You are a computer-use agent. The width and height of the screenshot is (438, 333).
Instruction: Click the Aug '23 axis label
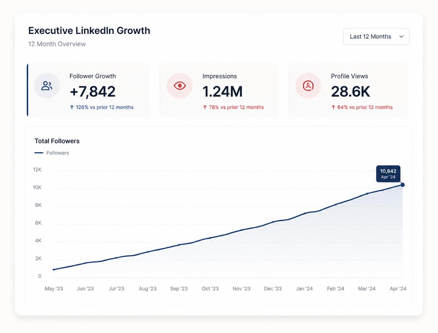[x=148, y=288]
